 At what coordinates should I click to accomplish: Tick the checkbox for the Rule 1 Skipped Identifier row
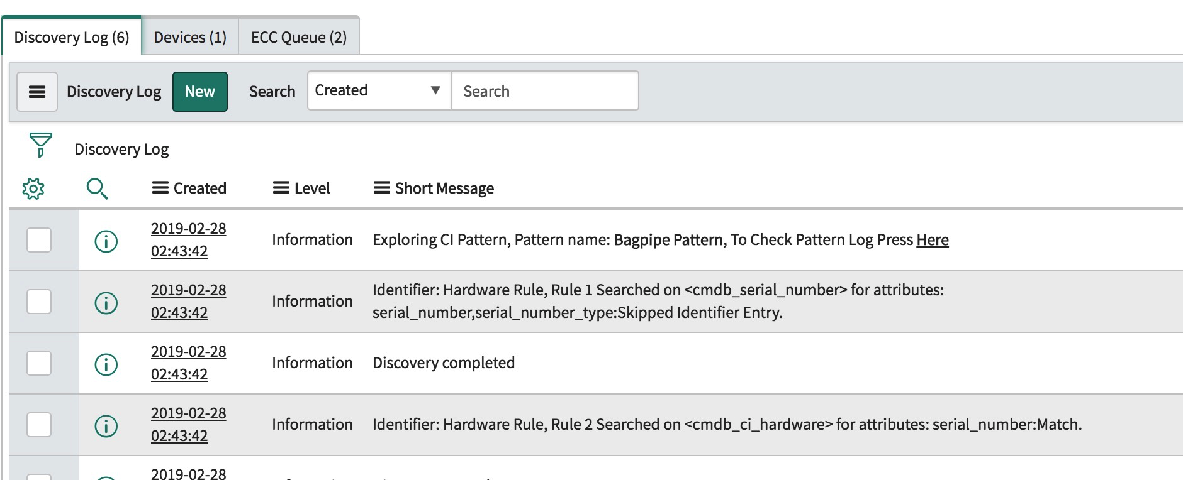pyautogui.click(x=39, y=302)
